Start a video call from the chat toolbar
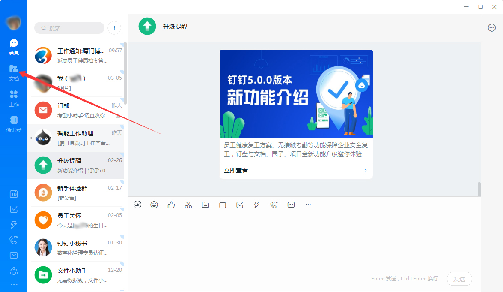Screen dimensions: 503x292 point(274,205)
